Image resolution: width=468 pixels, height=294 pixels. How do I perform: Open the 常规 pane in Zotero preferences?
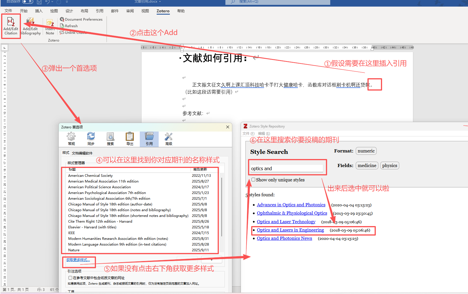pyautogui.click(x=71, y=139)
